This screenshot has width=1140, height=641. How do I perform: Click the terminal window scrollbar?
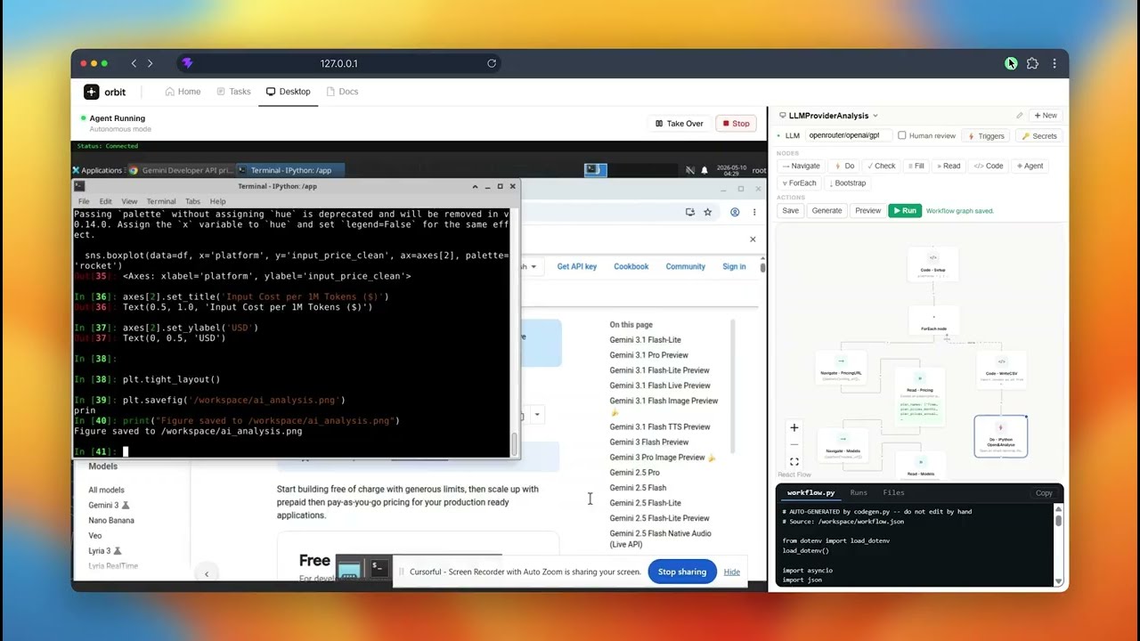click(514, 442)
